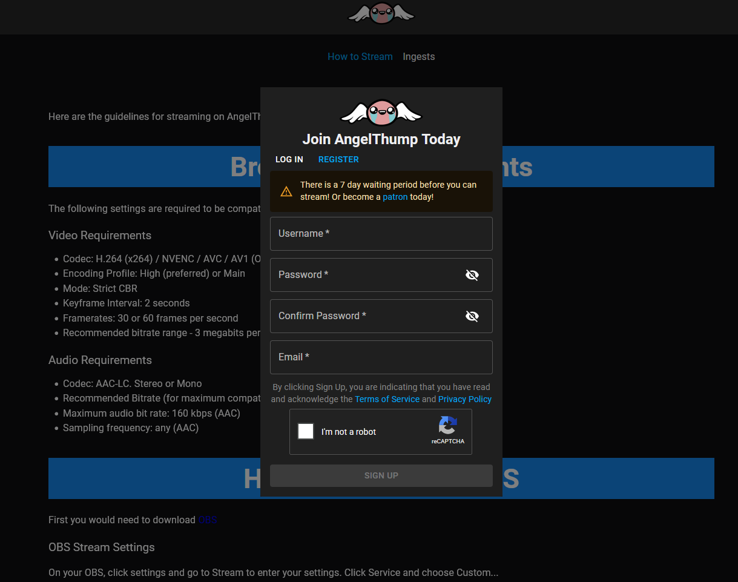This screenshot has height=582, width=738.
Task: Switch to the REGISTER tab
Action: coord(338,159)
